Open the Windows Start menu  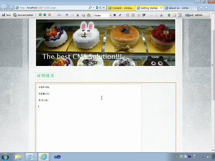point(5,157)
